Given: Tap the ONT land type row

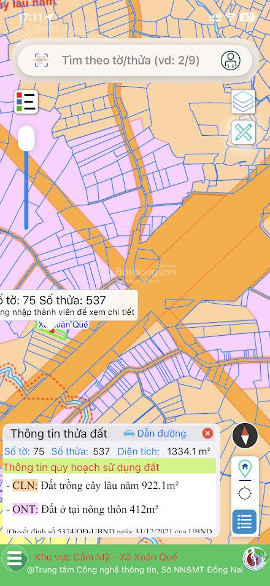Looking at the screenshot, I should click(x=83, y=509).
